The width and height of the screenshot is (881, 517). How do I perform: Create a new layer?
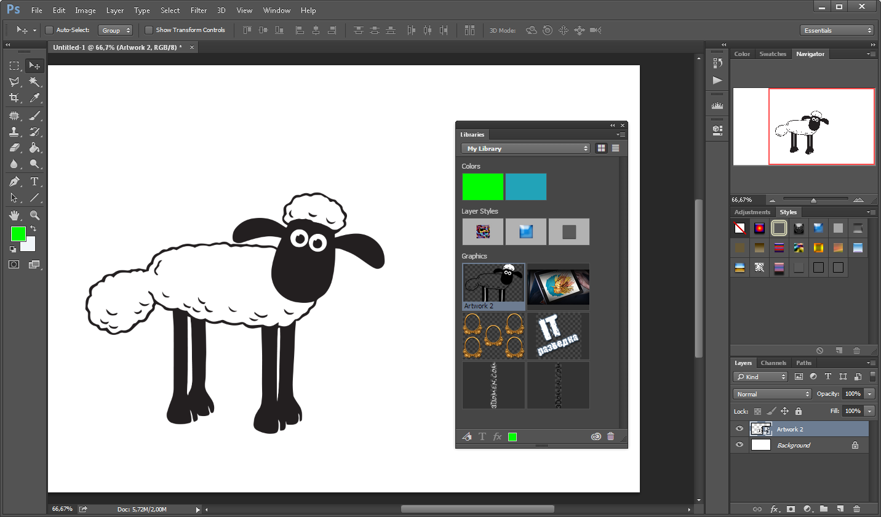point(840,509)
